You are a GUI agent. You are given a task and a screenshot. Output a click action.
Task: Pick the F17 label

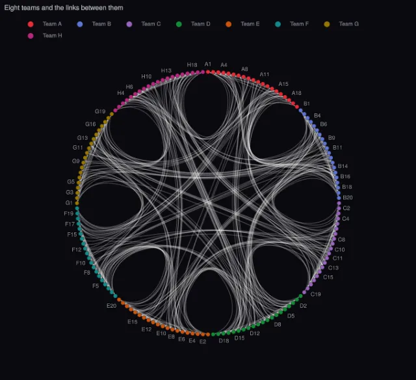click(x=70, y=224)
